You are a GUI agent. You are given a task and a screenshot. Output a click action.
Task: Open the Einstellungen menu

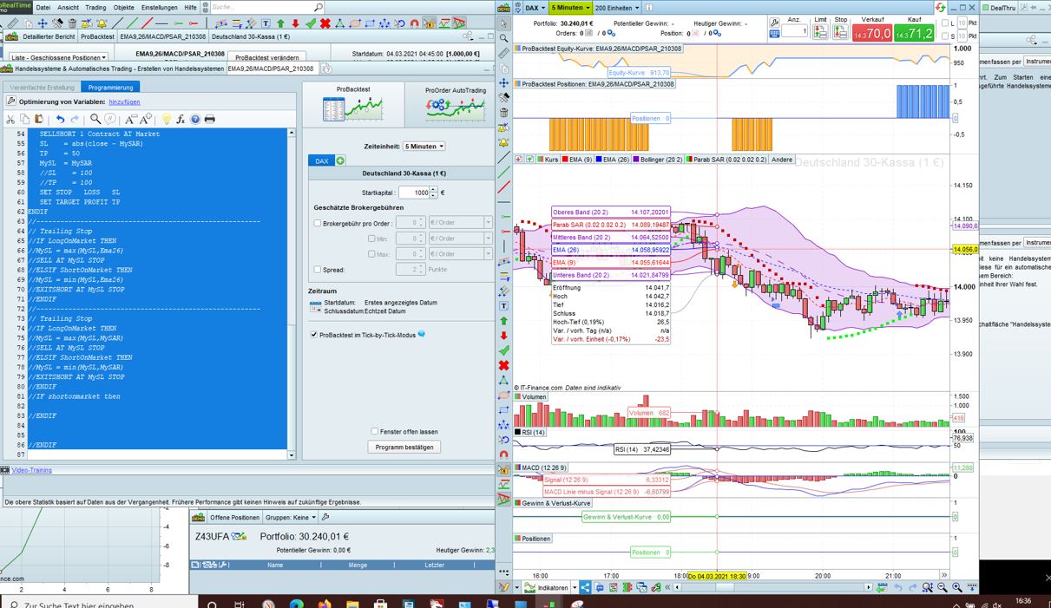click(x=159, y=7)
